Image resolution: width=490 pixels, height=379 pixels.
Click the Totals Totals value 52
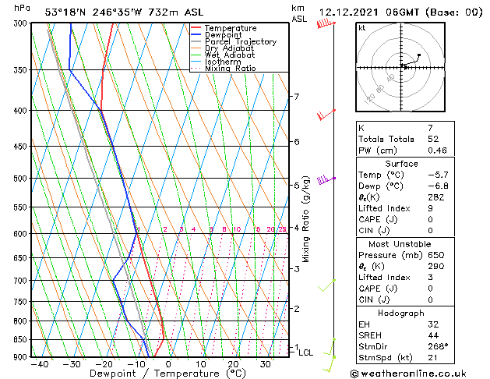tap(433, 139)
